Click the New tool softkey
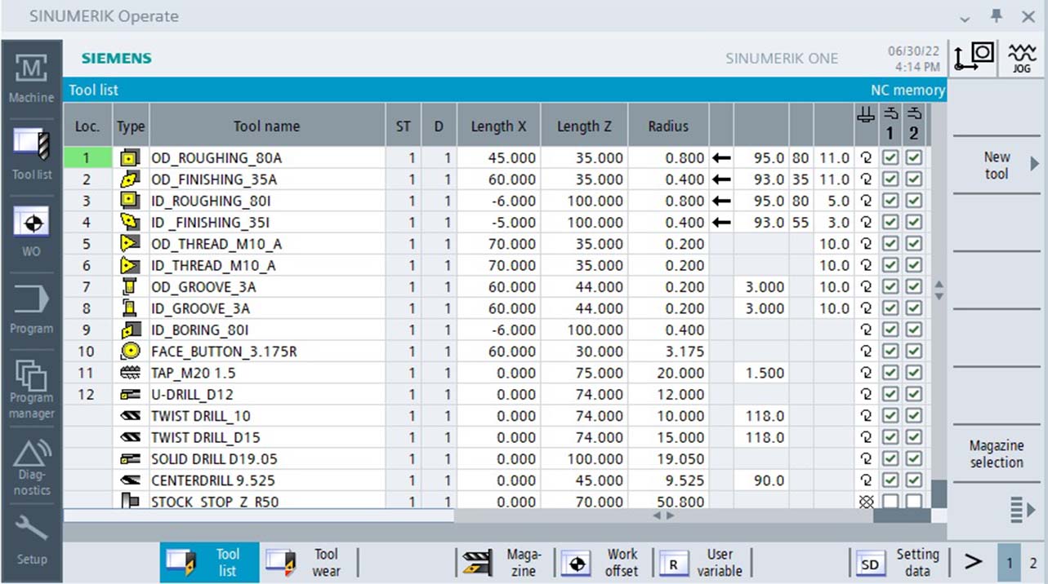The image size is (1048, 584). click(x=997, y=165)
